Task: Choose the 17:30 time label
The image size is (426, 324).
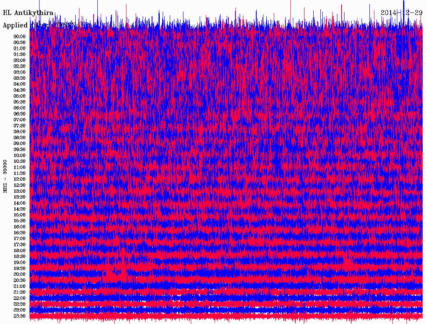Action: 20,245
